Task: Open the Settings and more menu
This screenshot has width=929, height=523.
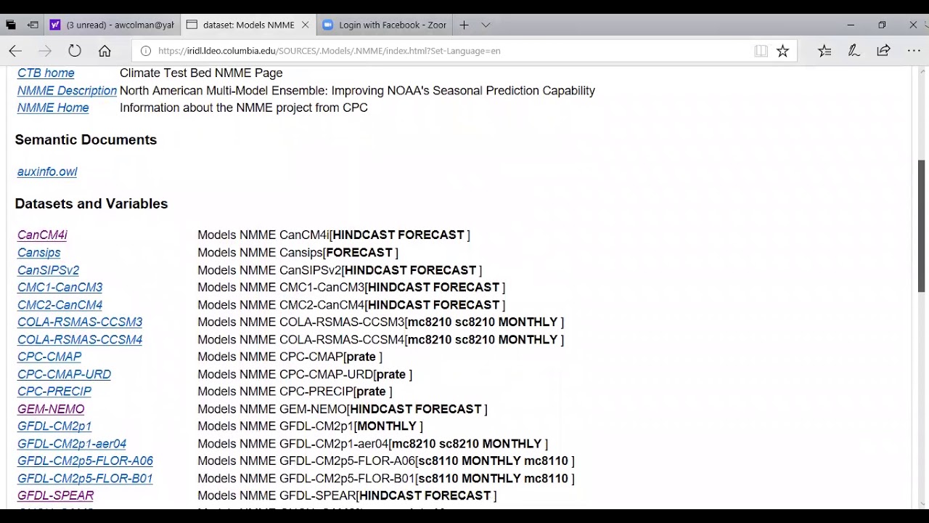Action: [914, 51]
